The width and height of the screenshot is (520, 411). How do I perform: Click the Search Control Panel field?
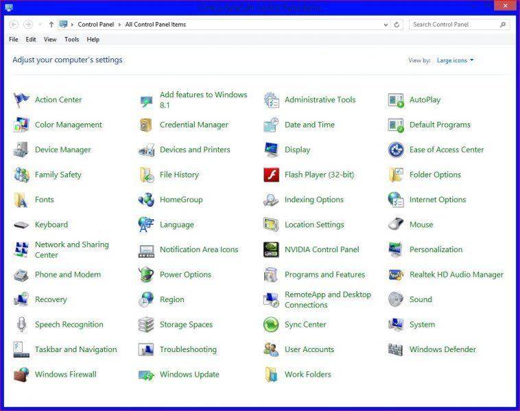[459, 25]
